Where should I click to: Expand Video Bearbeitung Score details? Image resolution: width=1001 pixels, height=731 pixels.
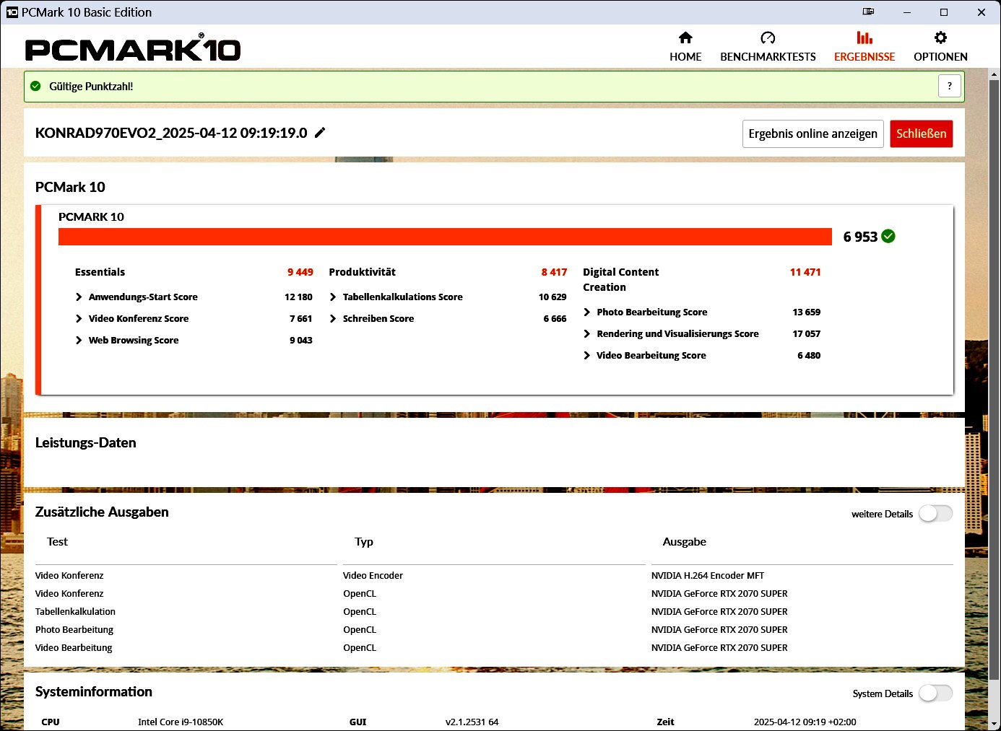point(587,355)
